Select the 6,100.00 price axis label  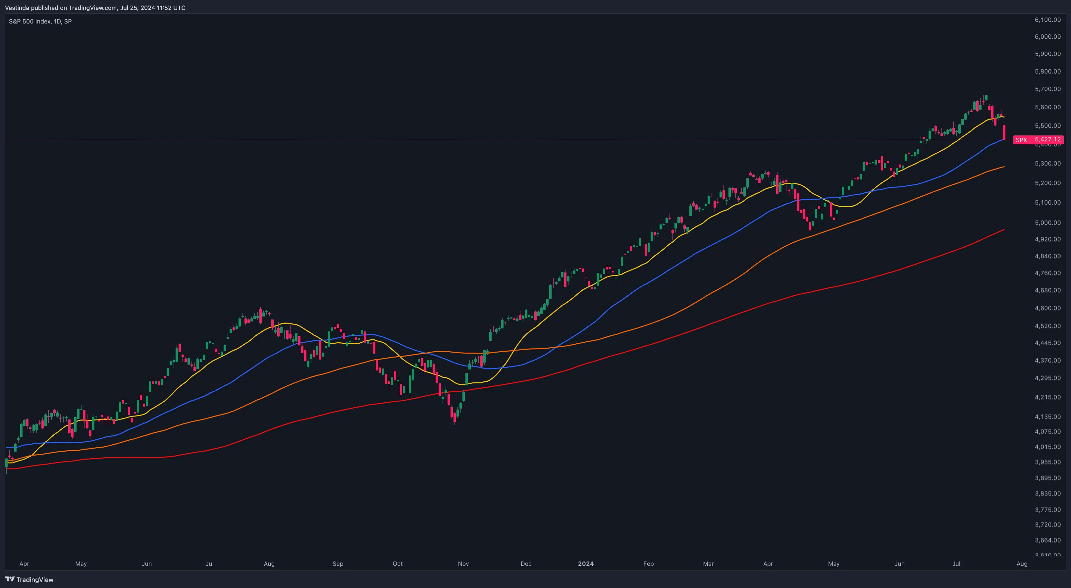pos(1048,20)
